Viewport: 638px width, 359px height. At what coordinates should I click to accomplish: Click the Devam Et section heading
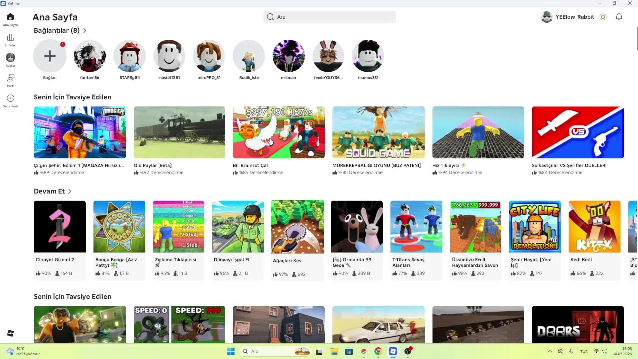coord(49,191)
